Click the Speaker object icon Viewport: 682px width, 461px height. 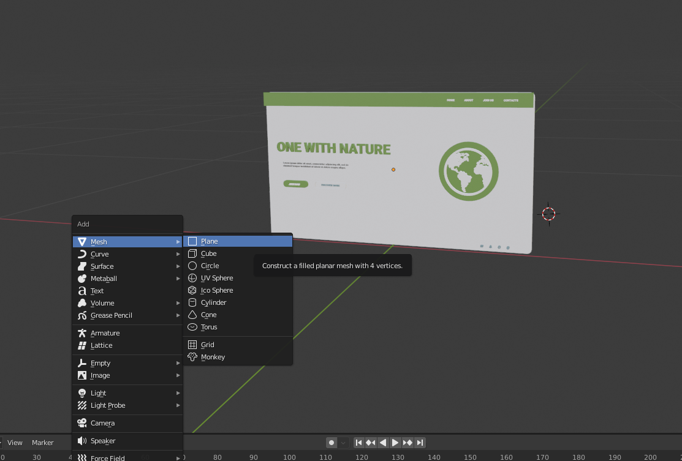[x=81, y=441]
